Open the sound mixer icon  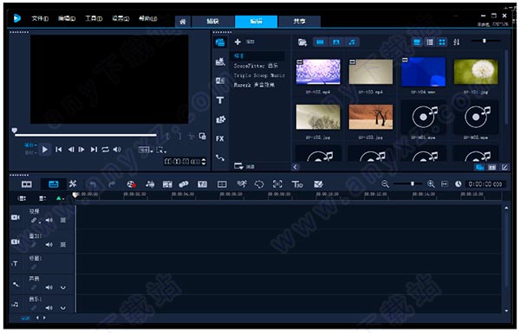click(150, 184)
